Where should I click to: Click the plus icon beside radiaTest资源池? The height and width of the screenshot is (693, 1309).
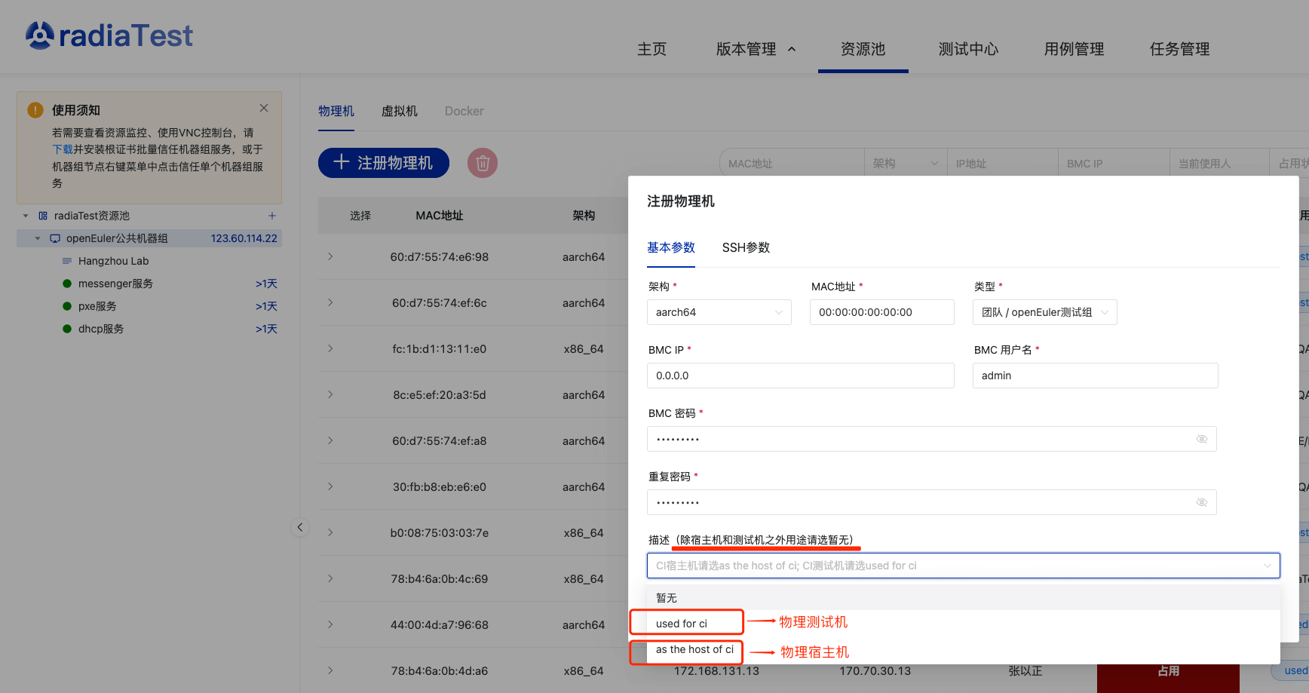click(x=272, y=216)
